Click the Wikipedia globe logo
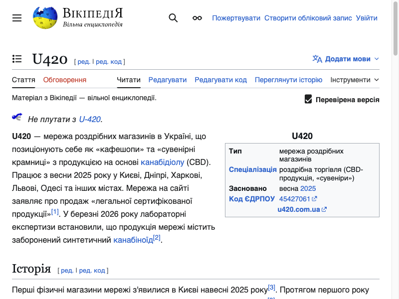 pyautogui.click(x=45, y=18)
